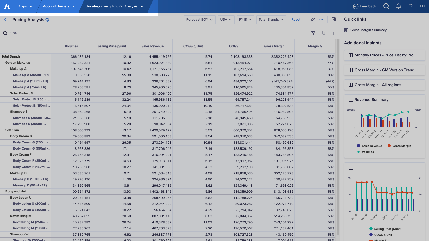
Task: Select the Soft Skin row
Action: [x=168, y=130]
